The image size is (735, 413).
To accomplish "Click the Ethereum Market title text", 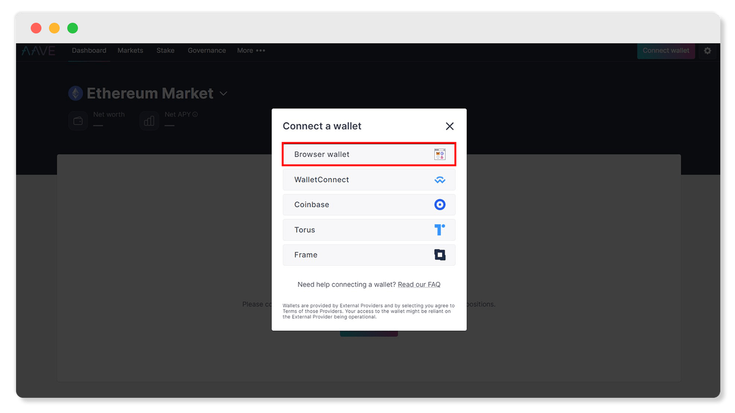I will pyautogui.click(x=150, y=93).
